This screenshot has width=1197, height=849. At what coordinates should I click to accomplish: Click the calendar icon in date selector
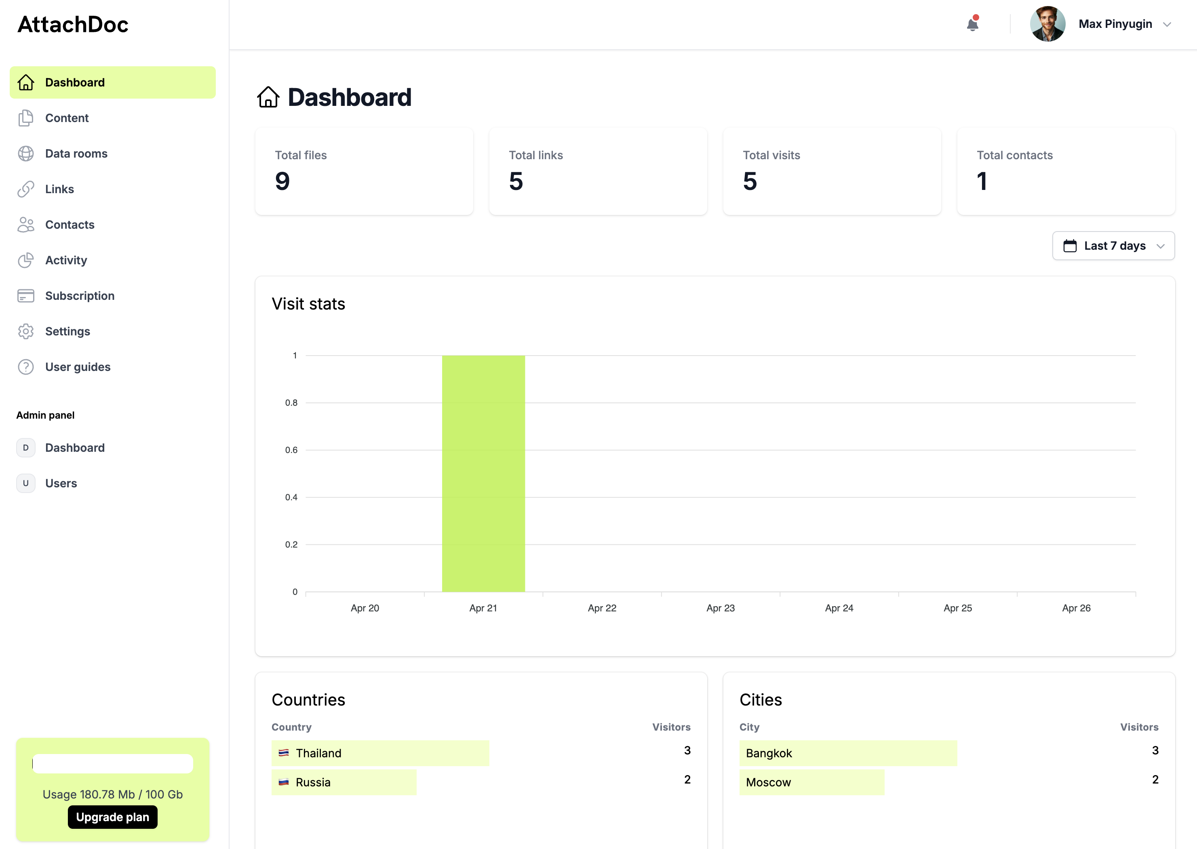click(x=1070, y=246)
